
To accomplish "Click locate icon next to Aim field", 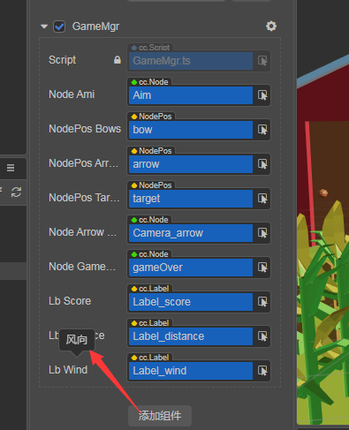I will click(262, 95).
